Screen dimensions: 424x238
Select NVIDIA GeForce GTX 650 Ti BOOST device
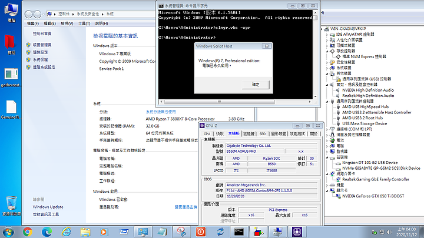[x=373, y=196]
